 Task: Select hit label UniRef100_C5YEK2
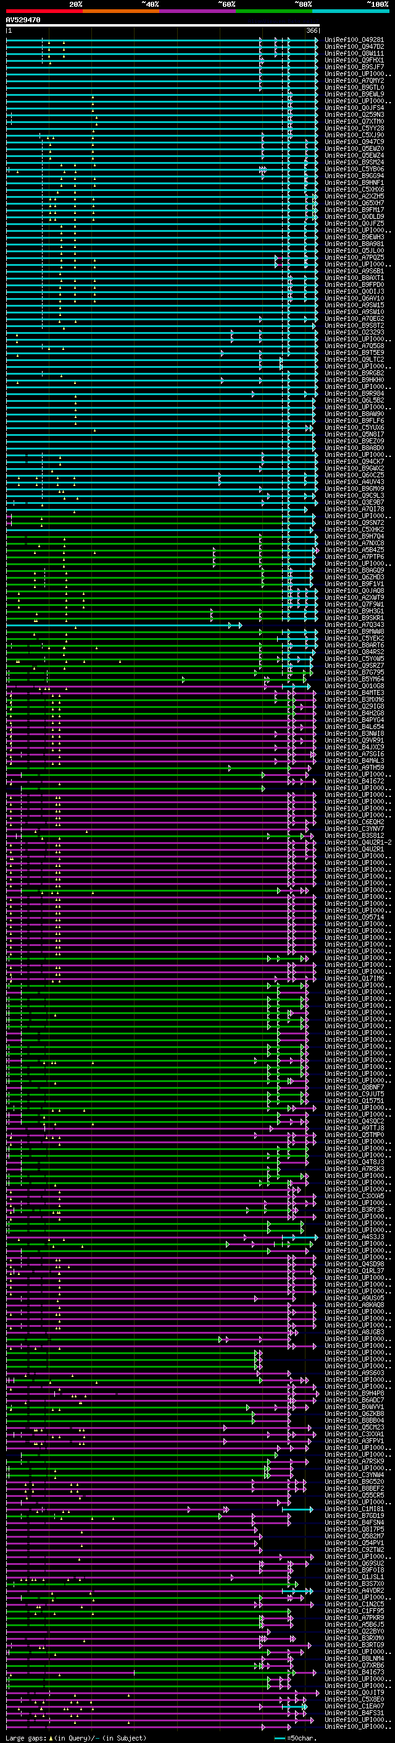point(354,638)
